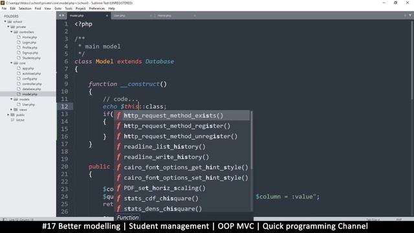Open config.php in core folder
The image size is (414, 233).
tap(30, 79)
